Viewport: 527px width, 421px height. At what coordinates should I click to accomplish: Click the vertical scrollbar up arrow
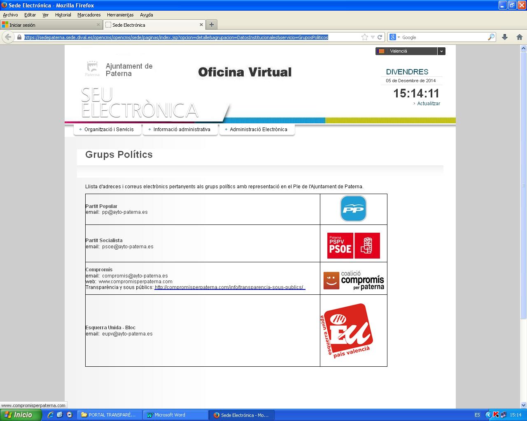click(x=524, y=48)
